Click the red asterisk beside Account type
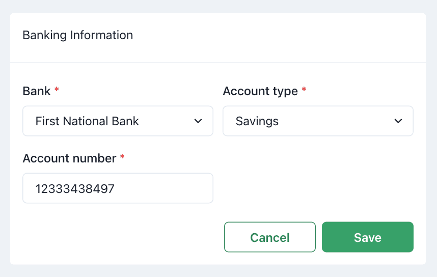Viewport: 437px width, 277px height. point(304,91)
